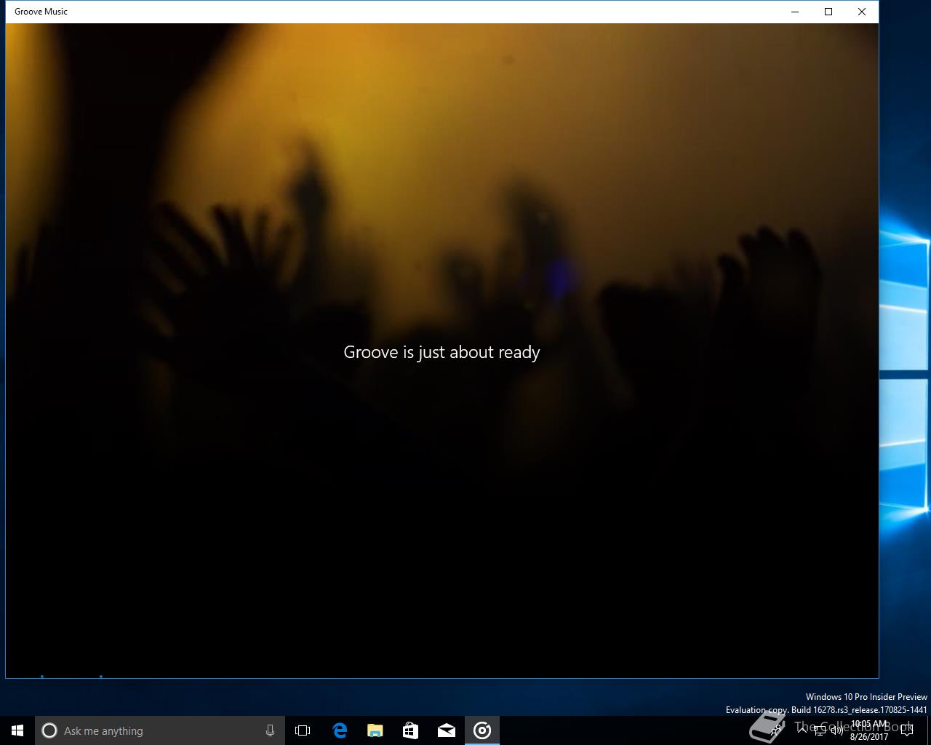
Task: Open the clock showing 10:05 AM
Action: [869, 730]
